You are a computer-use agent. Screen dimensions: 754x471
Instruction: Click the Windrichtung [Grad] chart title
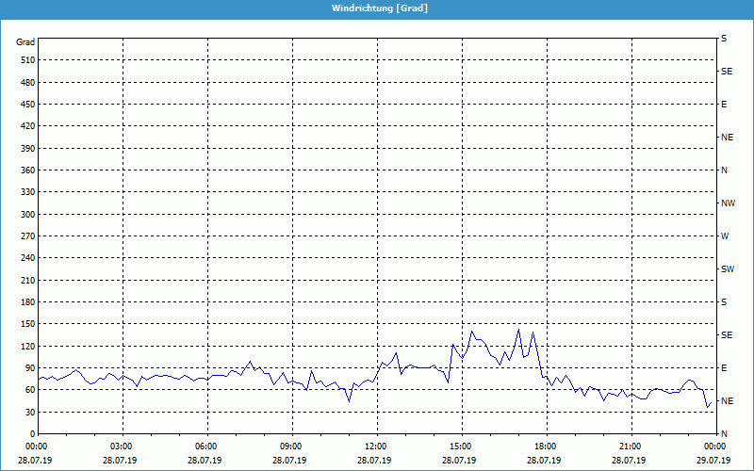(x=379, y=8)
